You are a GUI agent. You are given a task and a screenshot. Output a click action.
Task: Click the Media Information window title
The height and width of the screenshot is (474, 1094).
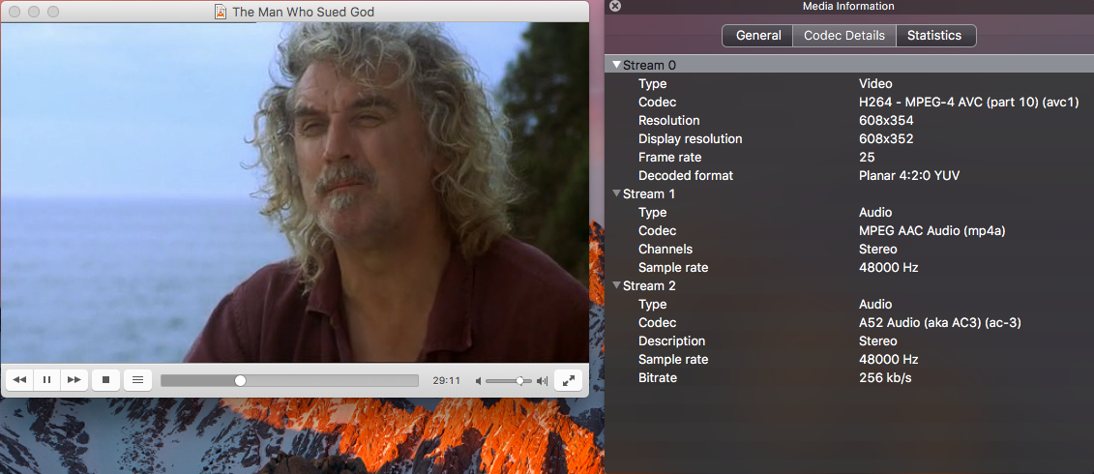tap(848, 6)
